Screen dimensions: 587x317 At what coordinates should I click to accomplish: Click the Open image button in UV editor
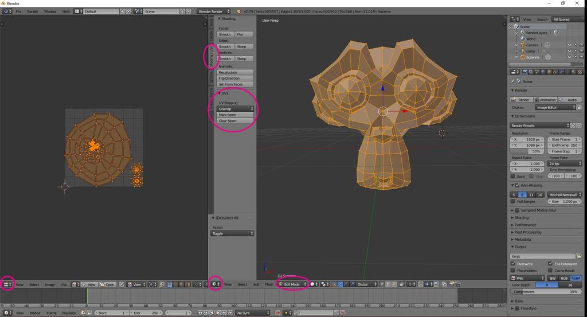(107, 284)
